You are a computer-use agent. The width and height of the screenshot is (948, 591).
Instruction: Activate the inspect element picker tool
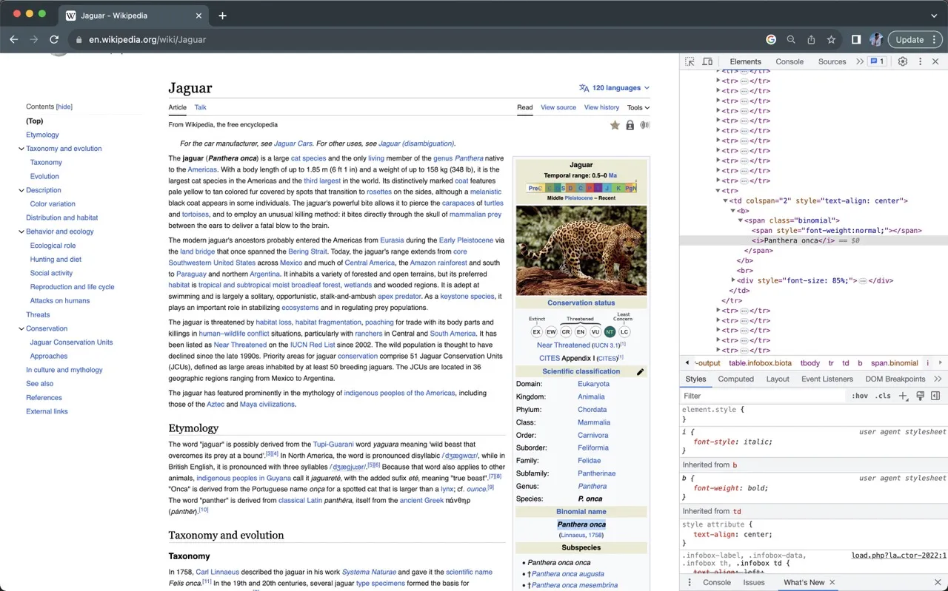690,61
